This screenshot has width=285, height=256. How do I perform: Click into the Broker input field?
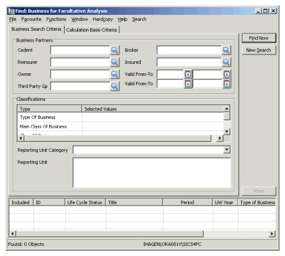(189, 50)
